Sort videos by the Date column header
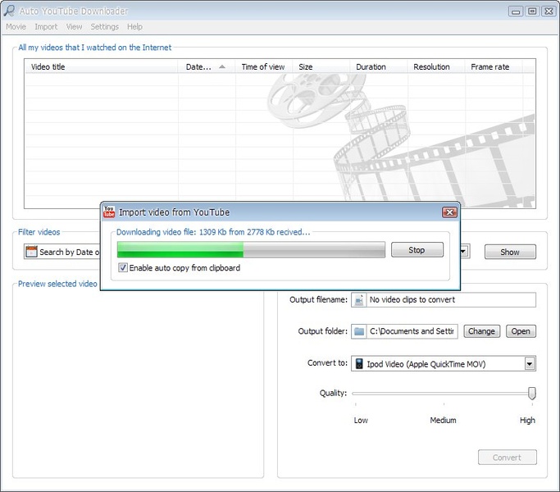 tap(198, 67)
